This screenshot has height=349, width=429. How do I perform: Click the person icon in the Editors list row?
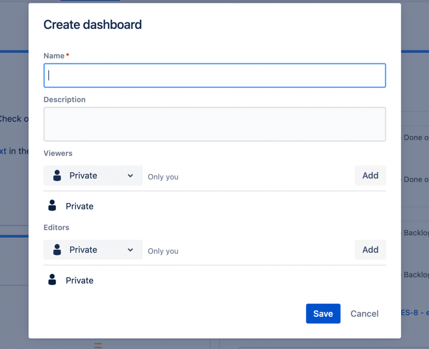(x=52, y=280)
